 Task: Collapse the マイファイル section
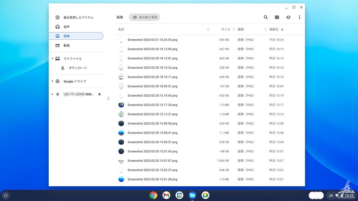click(52, 58)
